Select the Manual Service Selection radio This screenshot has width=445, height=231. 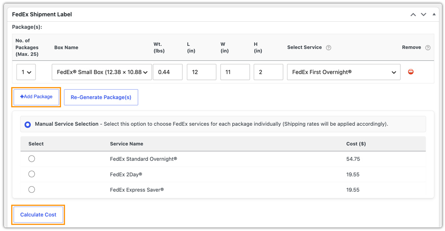pos(28,124)
